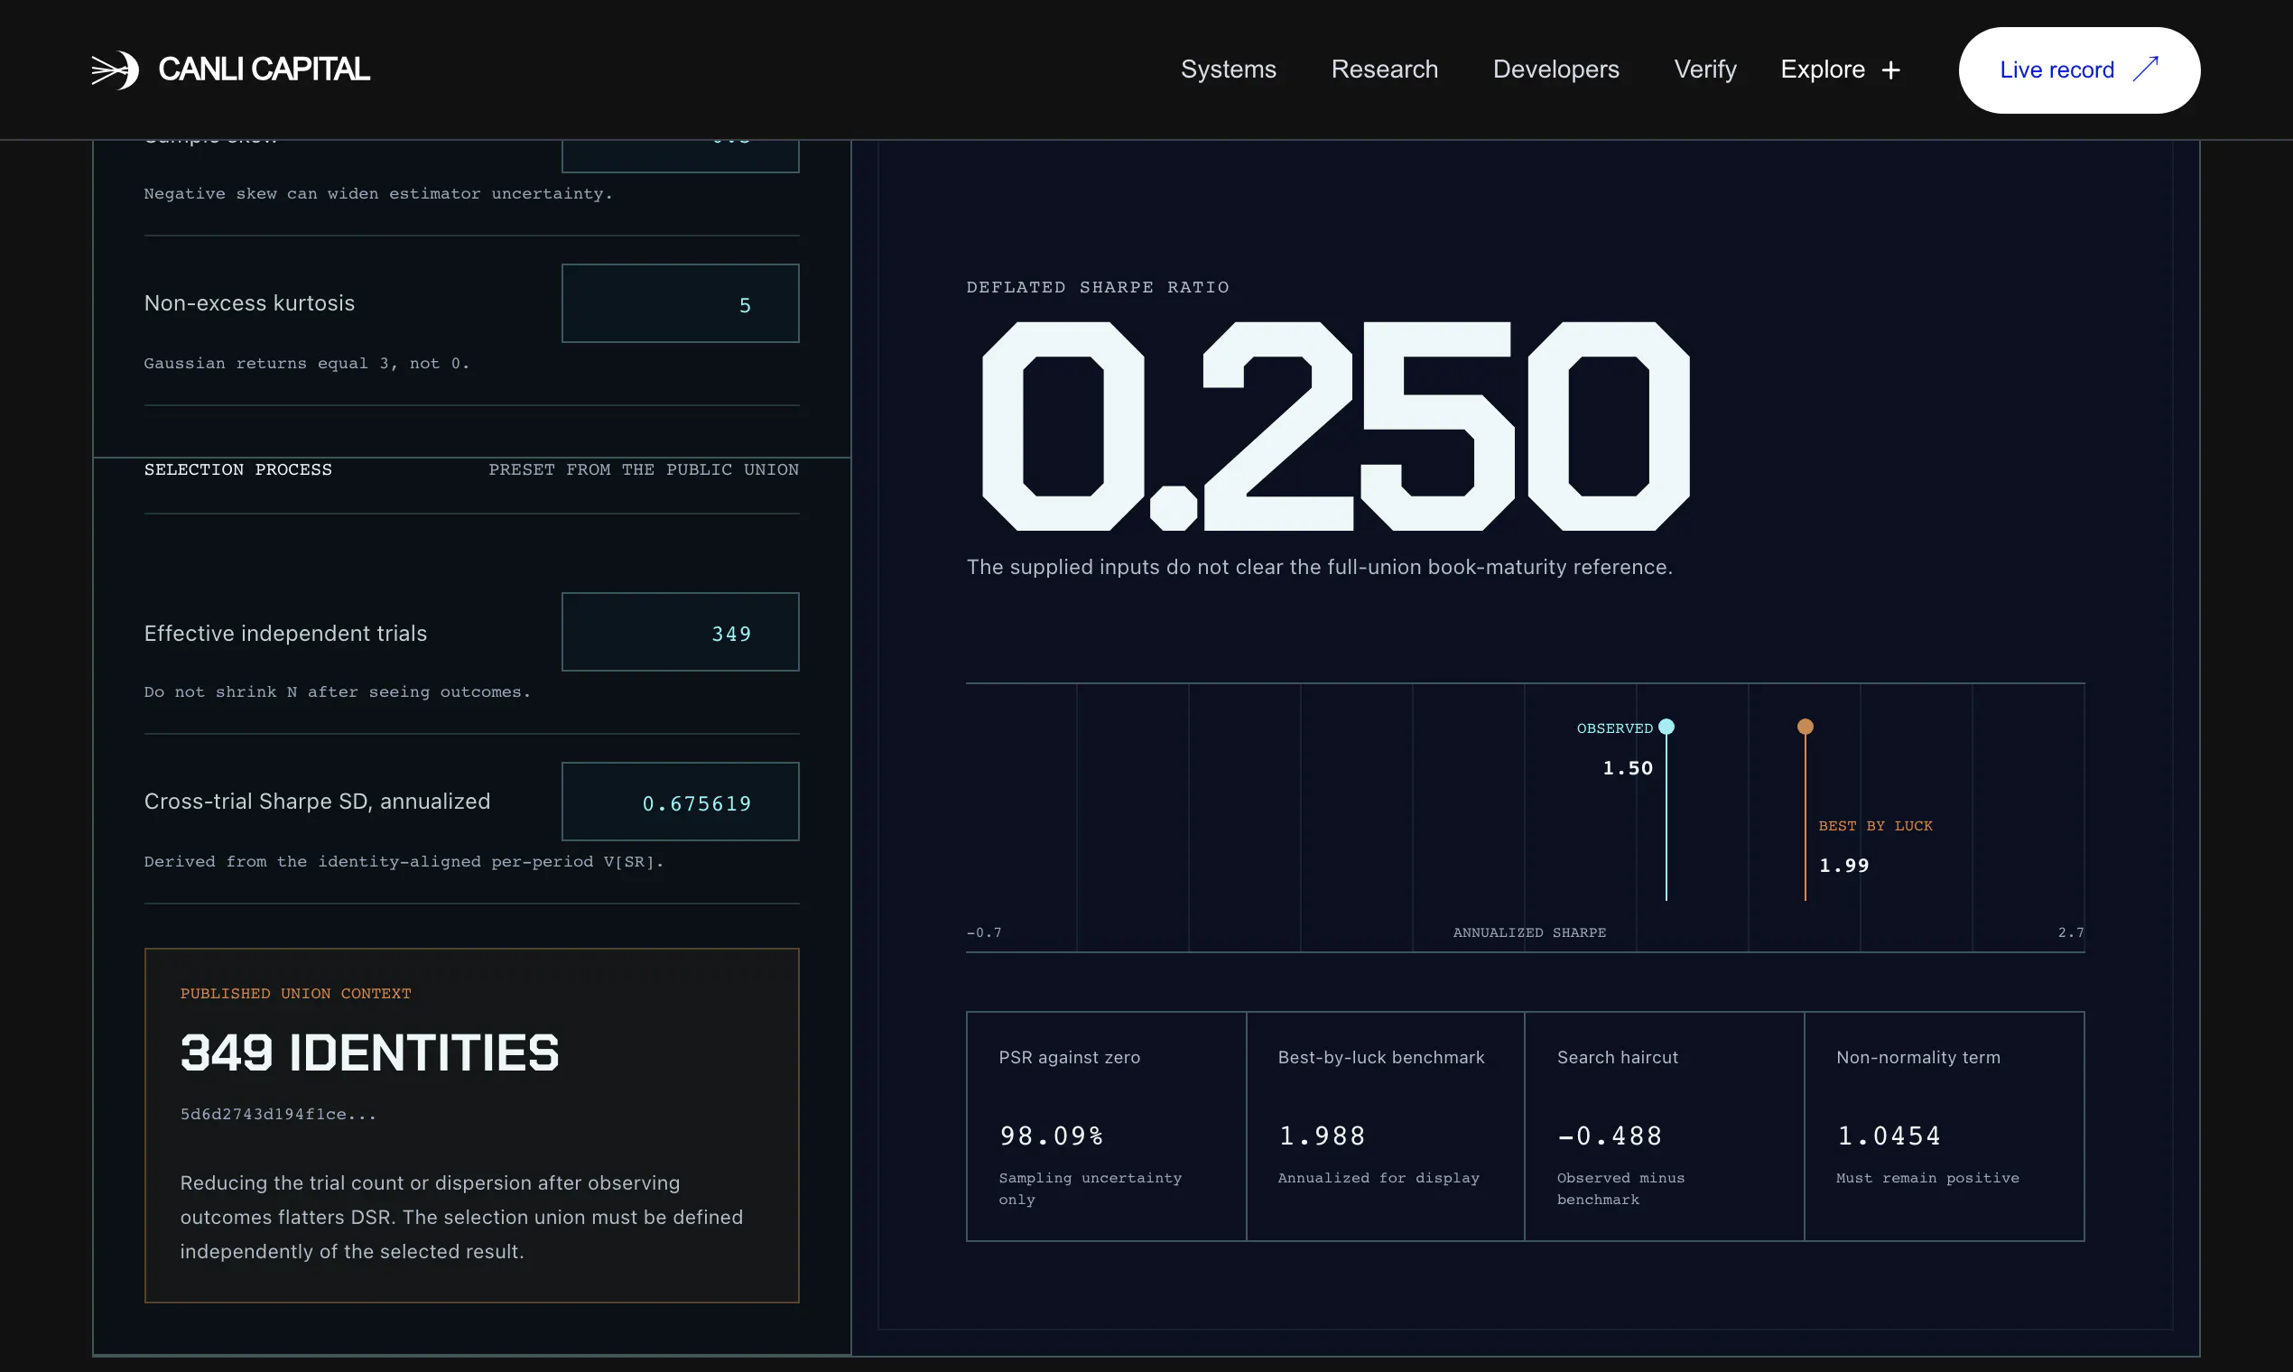Click the best by luck 1.99 label
This screenshot has width=2293, height=1372.
click(x=1843, y=866)
